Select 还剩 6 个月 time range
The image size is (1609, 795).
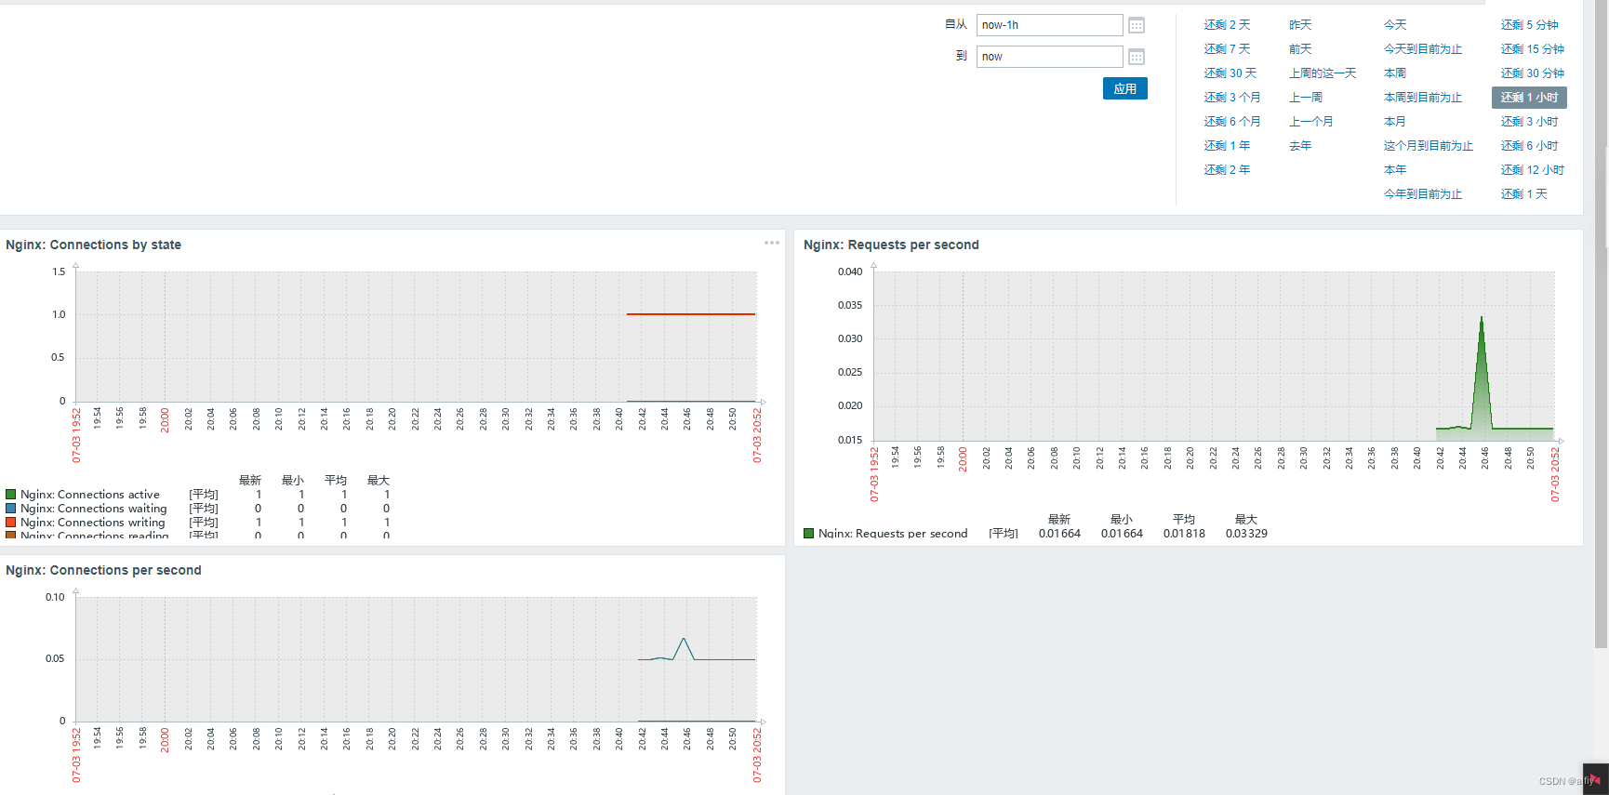(1232, 122)
